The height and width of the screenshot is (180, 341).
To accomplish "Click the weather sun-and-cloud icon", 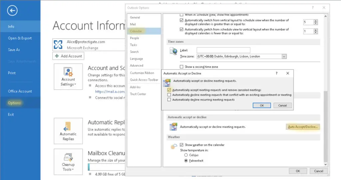I will click(174, 146).
